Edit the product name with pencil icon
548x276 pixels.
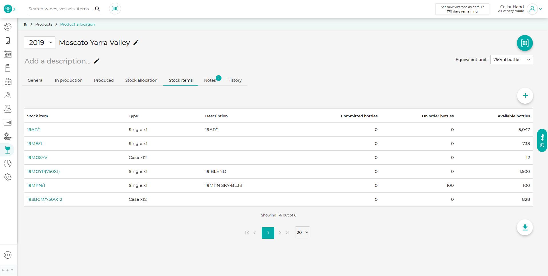136,42
